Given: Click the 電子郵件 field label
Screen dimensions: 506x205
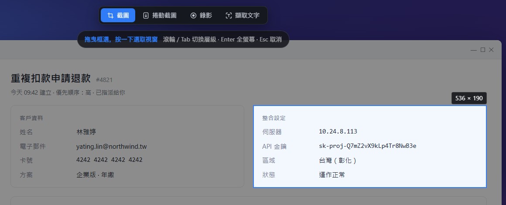Looking at the screenshot, I should point(33,147).
